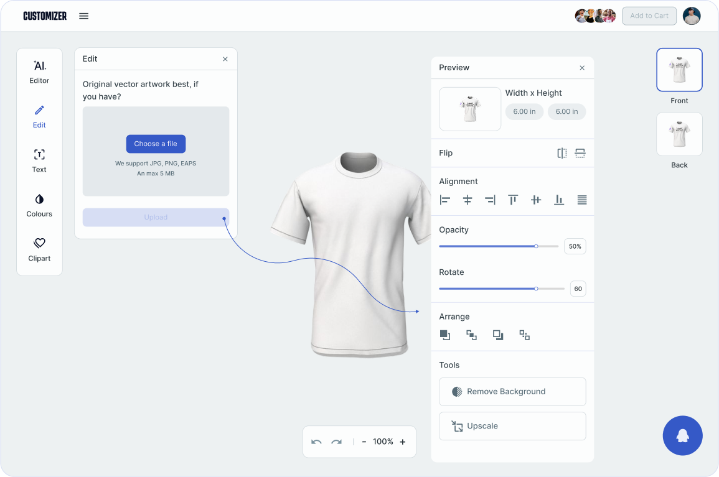The height and width of the screenshot is (477, 719).
Task: Click the undo arrow
Action: 316,442
